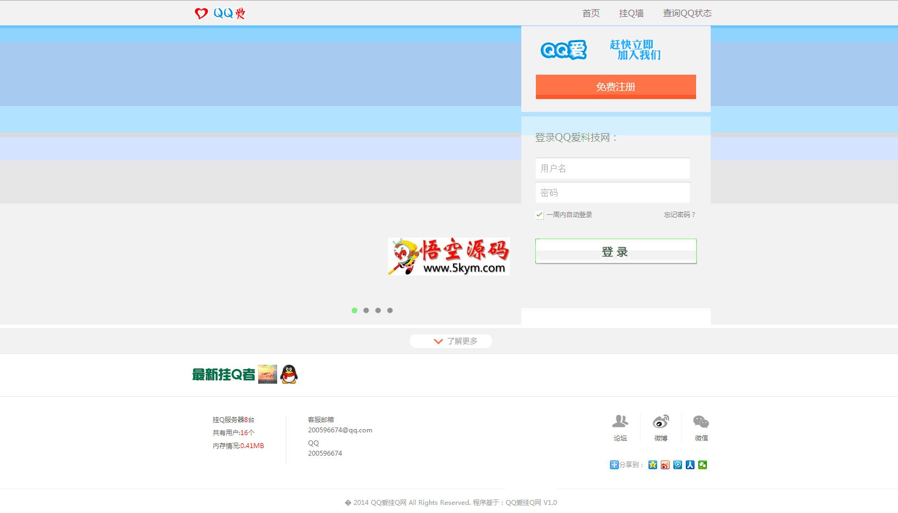Click the 赶快立即加入我们 slogan
The image size is (898, 513).
[x=635, y=50]
